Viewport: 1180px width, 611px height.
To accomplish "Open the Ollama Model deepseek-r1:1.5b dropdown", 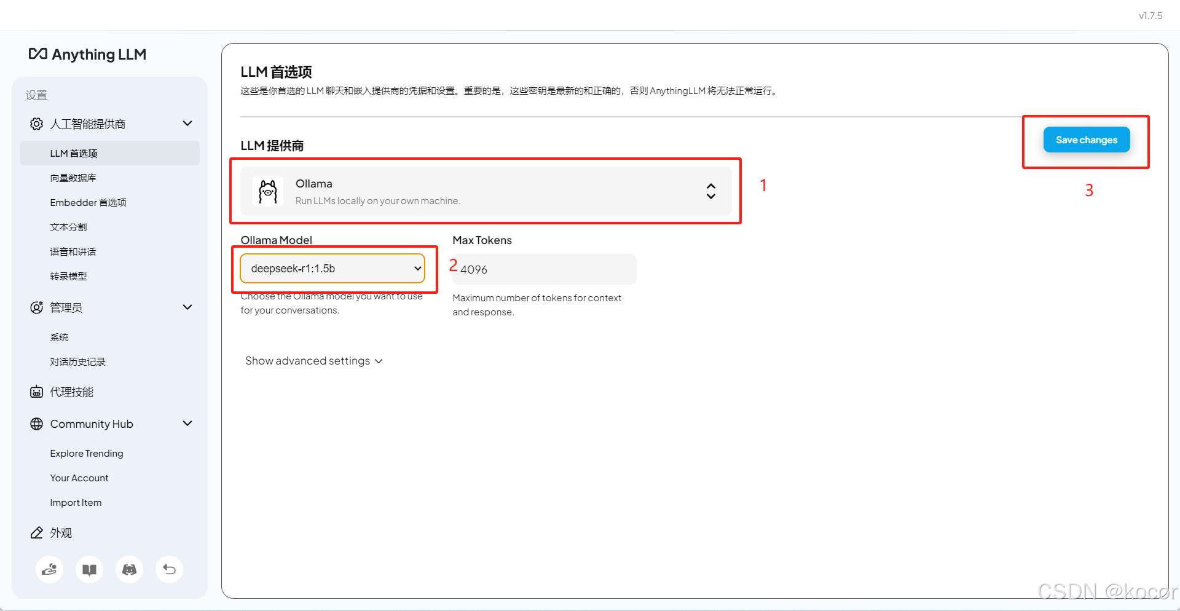I will click(332, 269).
